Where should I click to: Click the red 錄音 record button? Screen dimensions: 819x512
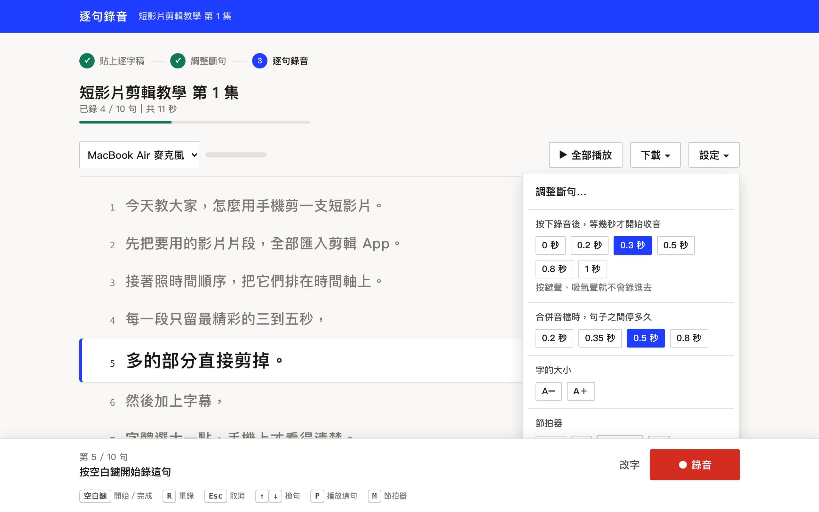coord(695,465)
